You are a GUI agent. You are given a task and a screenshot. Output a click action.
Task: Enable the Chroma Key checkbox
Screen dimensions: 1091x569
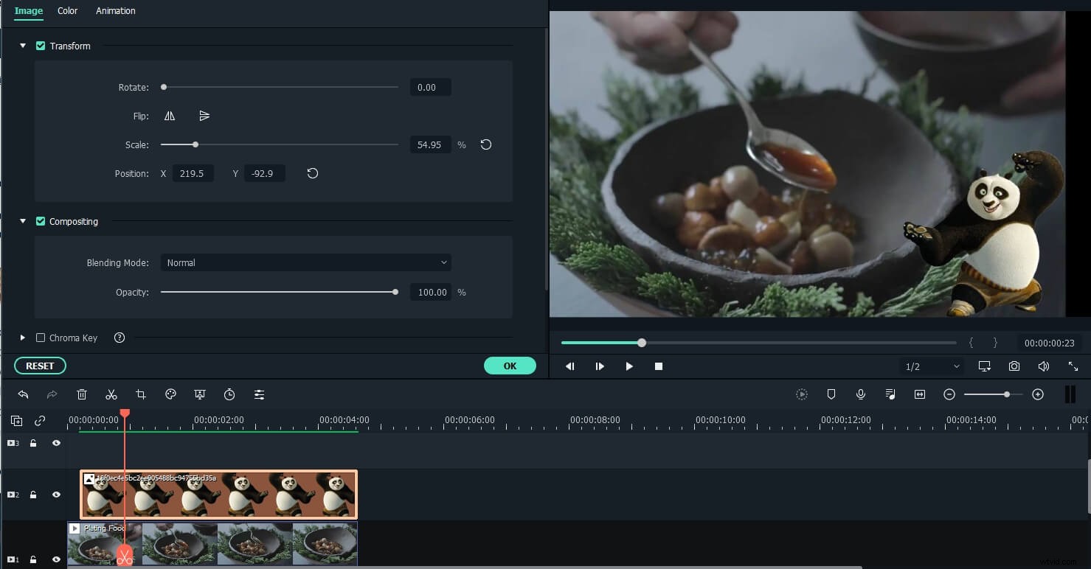41,338
